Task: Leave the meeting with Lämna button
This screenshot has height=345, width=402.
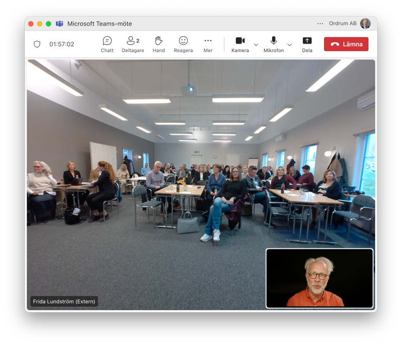Action: [x=346, y=44]
